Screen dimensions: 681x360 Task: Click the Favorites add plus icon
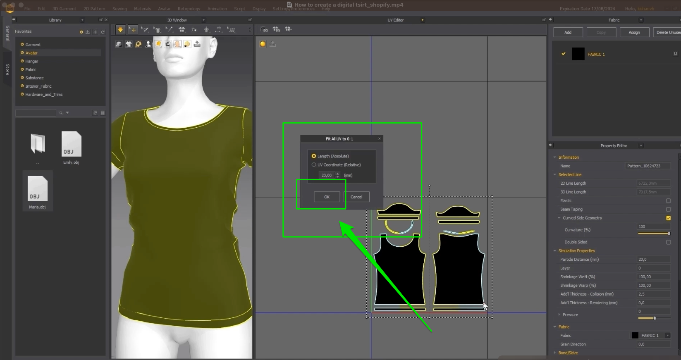coord(95,32)
